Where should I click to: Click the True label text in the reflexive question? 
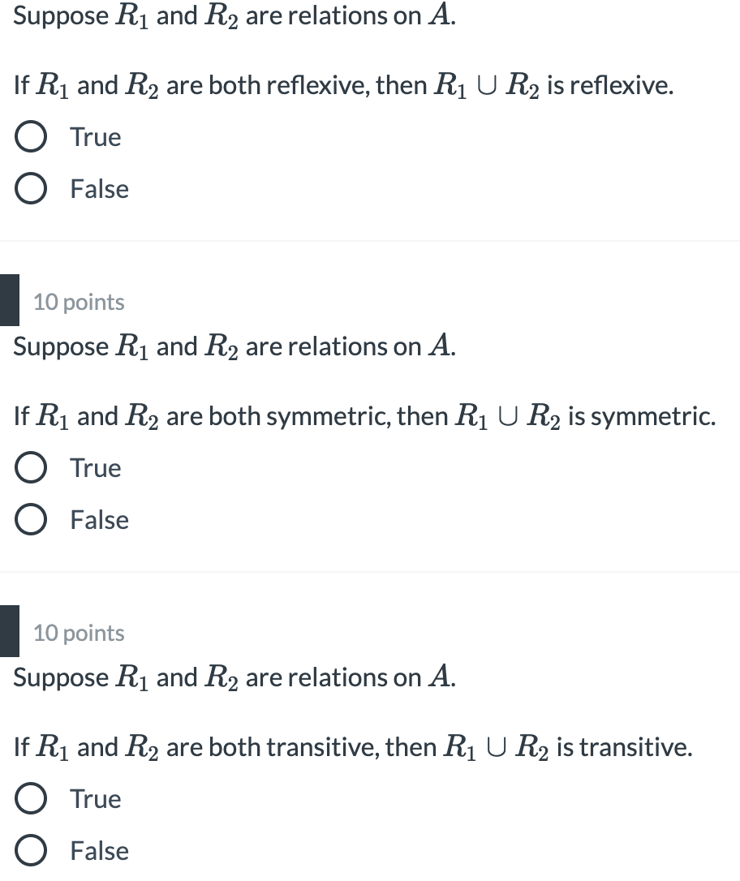[94, 136]
